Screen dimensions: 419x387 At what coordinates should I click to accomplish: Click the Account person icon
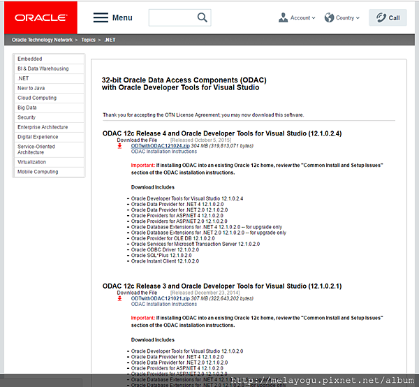(283, 17)
